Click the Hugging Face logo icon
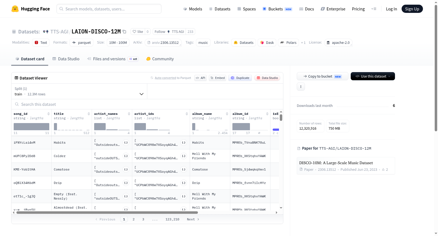This screenshot has height=236, width=438. (15, 9)
